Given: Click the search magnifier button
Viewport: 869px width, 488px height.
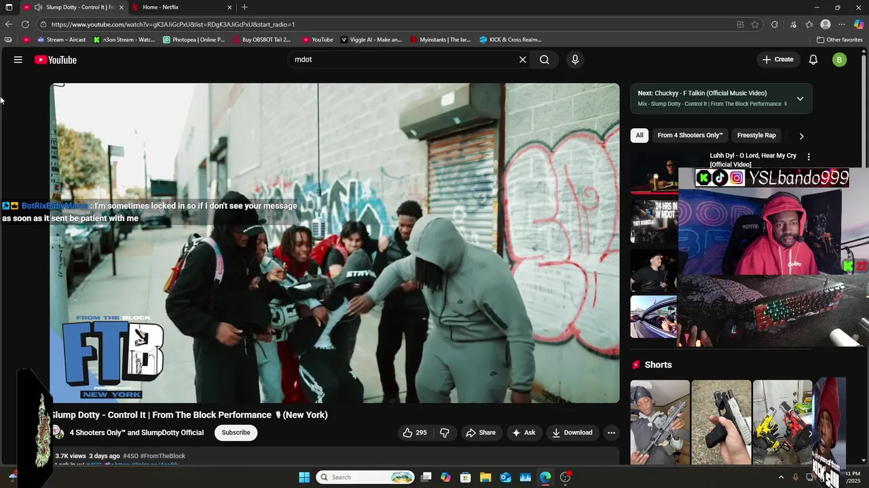Looking at the screenshot, I should click(544, 60).
